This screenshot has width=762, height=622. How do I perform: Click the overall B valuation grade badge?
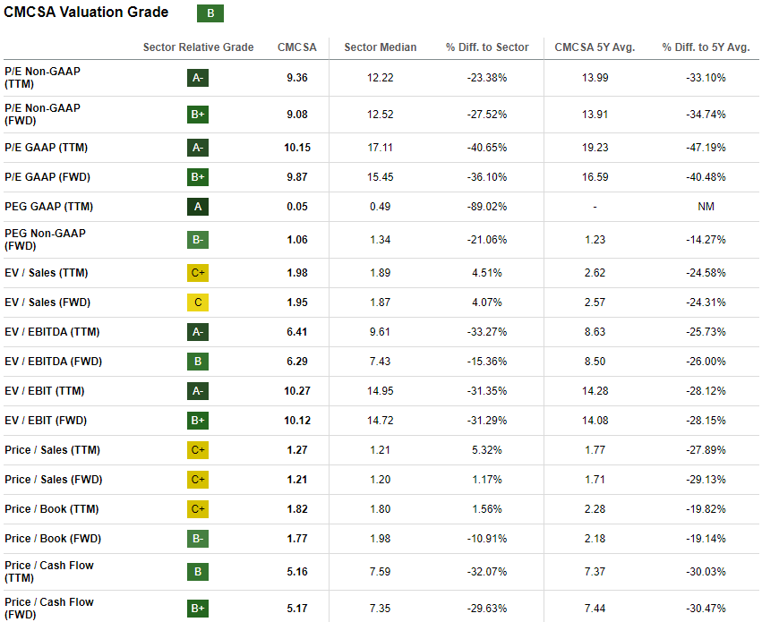pos(210,13)
